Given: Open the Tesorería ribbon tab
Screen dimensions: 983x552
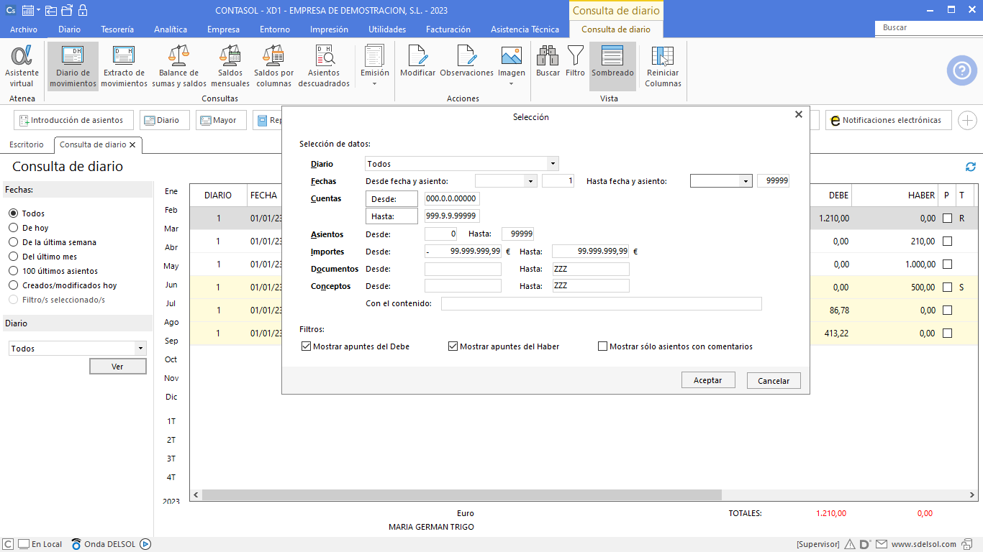Looking at the screenshot, I should point(117,29).
